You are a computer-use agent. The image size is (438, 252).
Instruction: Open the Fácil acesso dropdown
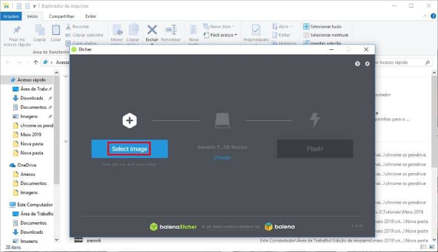click(221, 35)
